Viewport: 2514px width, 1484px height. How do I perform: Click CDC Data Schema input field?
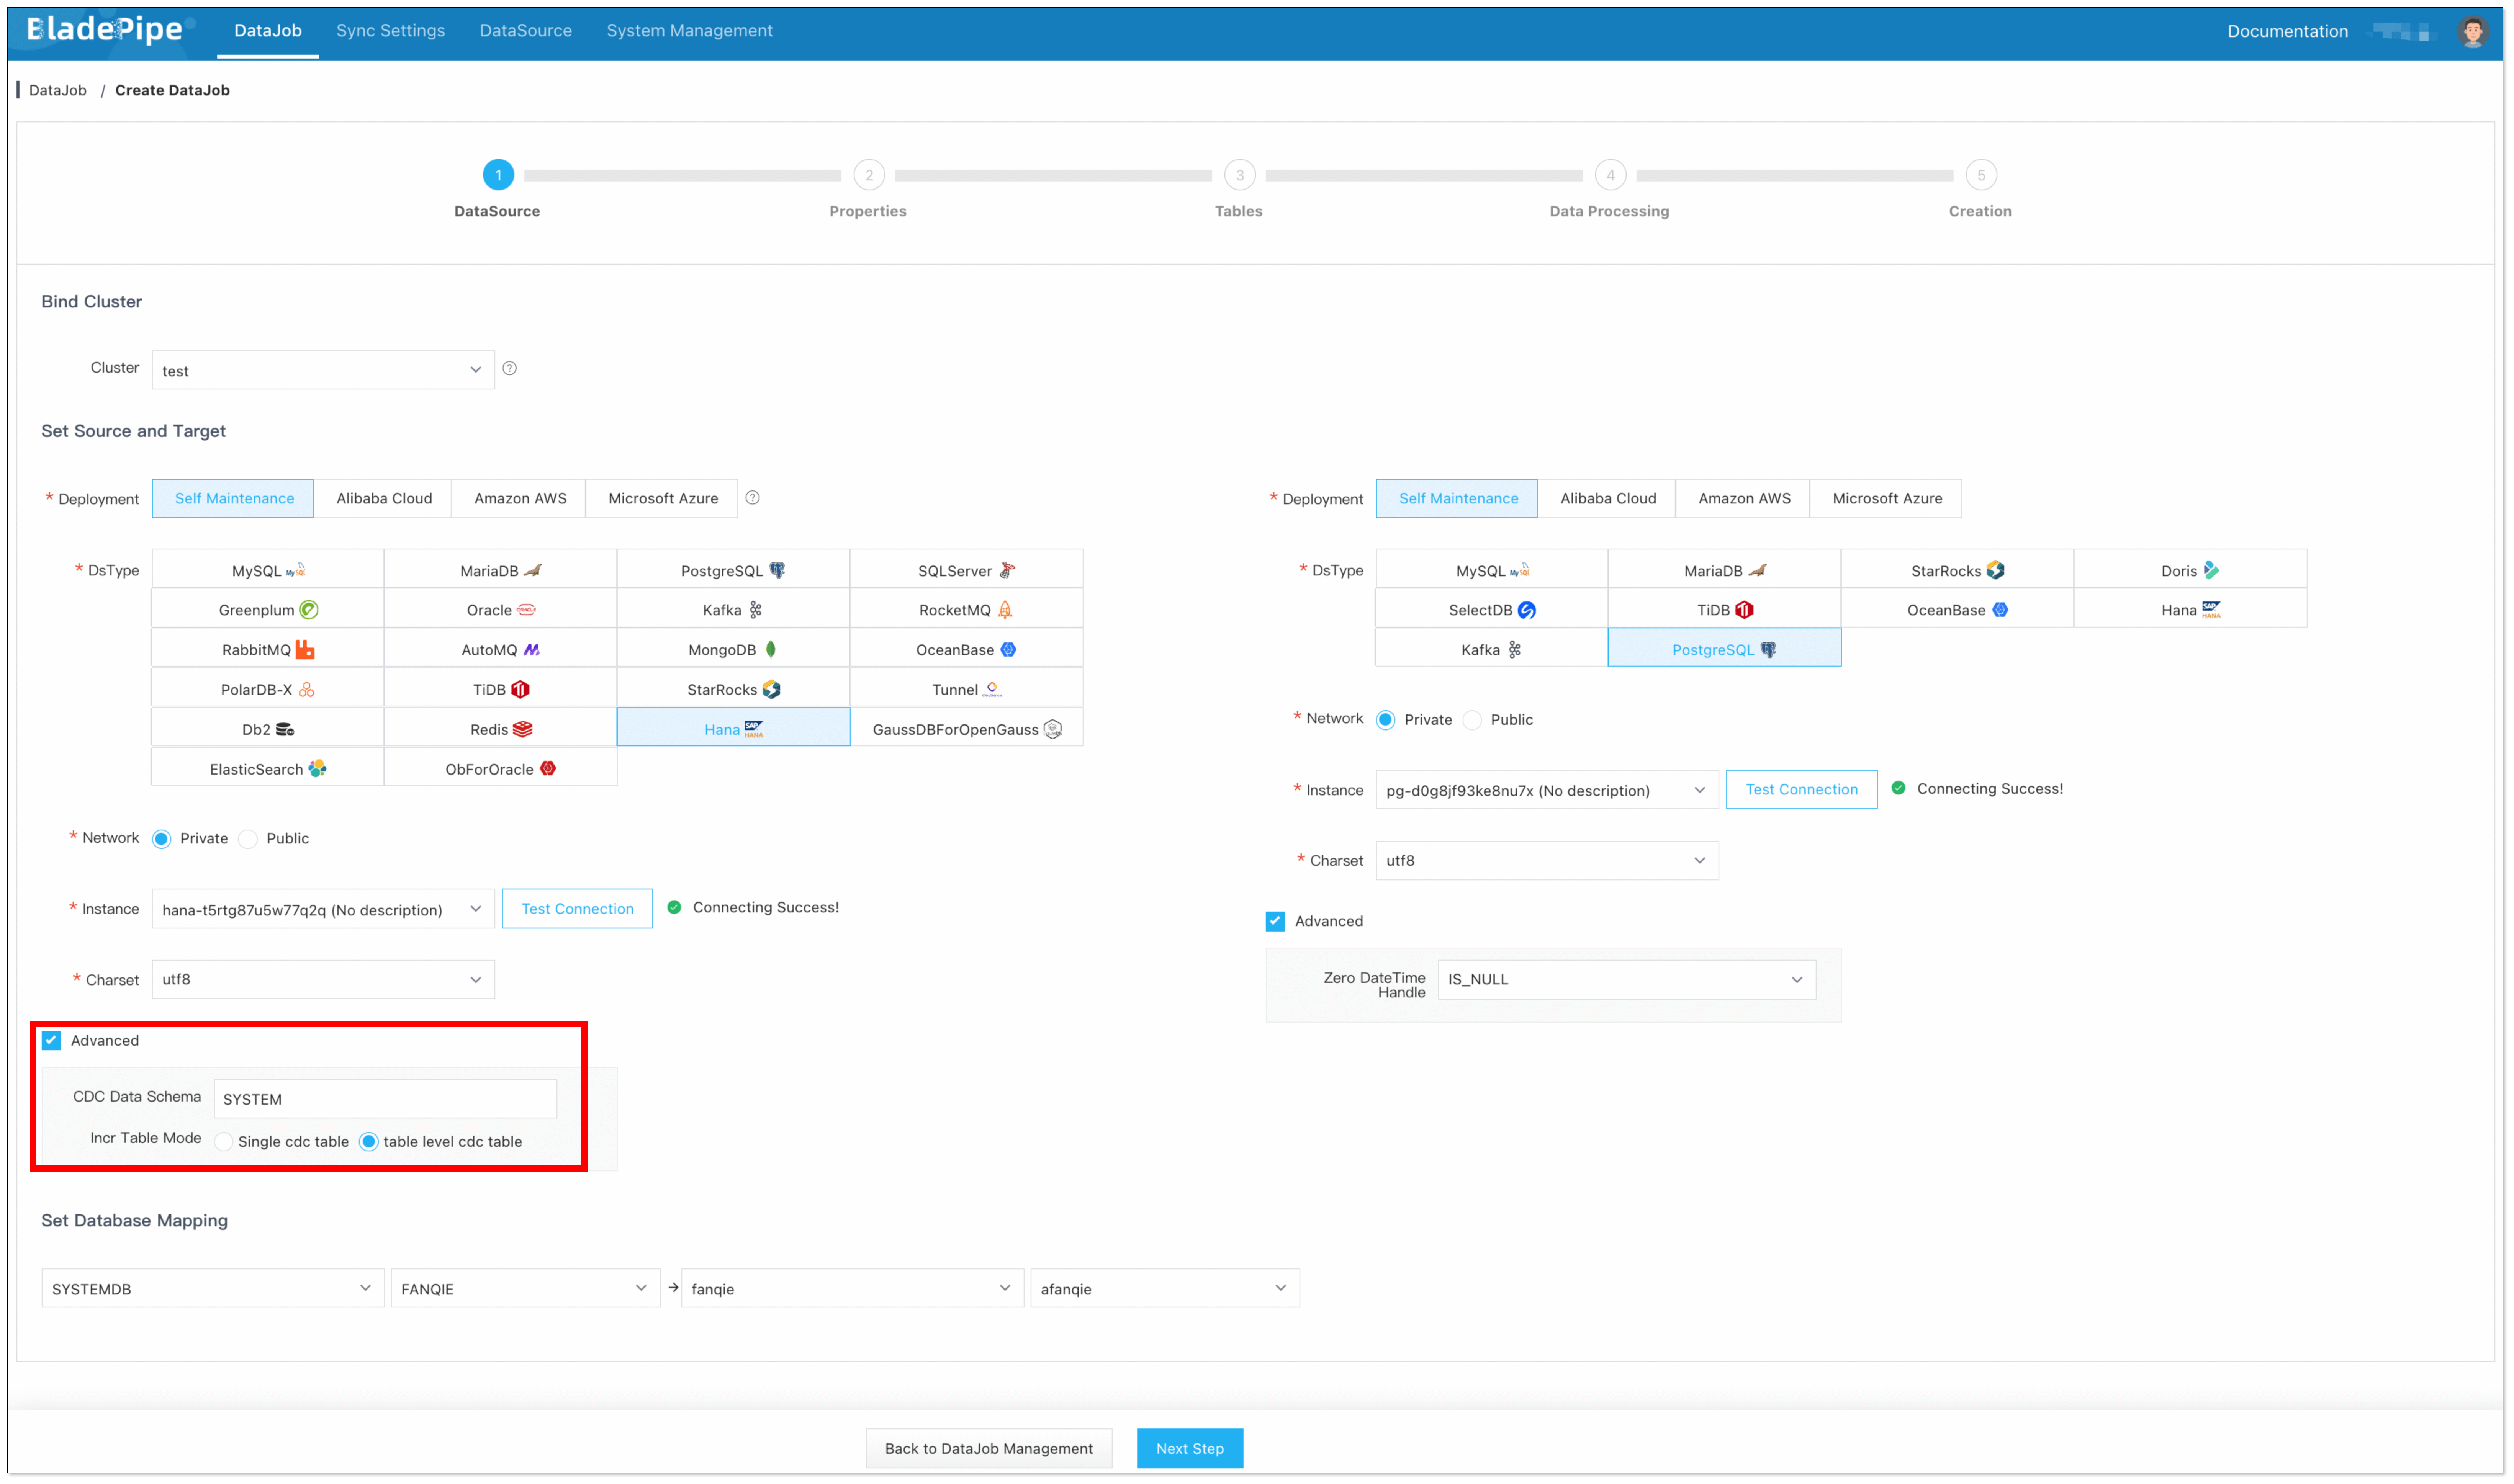[385, 1099]
